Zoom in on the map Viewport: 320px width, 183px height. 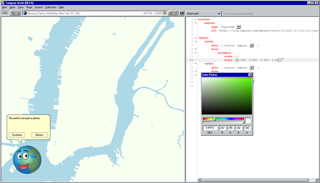12,13
